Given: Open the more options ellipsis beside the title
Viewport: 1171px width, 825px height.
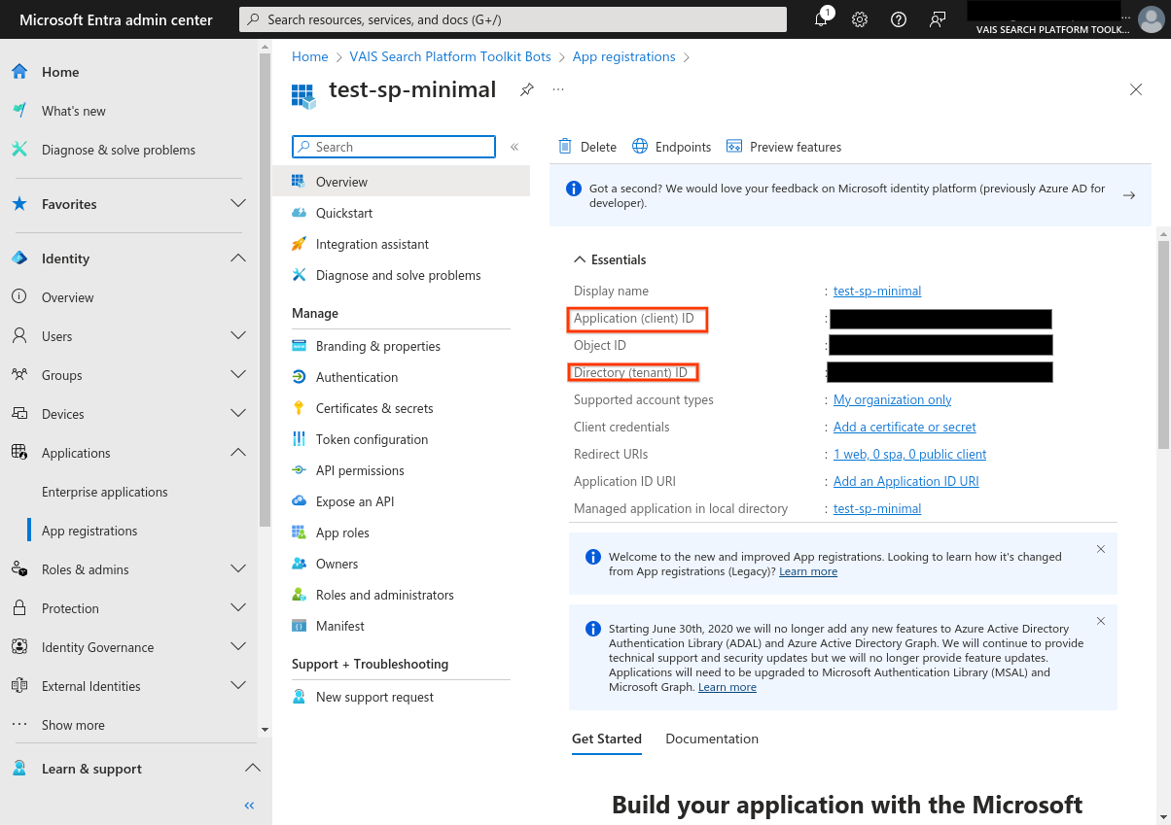Looking at the screenshot, I should click(558, 89).
